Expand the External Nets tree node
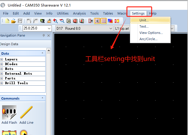Image resolution: width=188 pixels, height=135 pixels. [x=2, y=73]
